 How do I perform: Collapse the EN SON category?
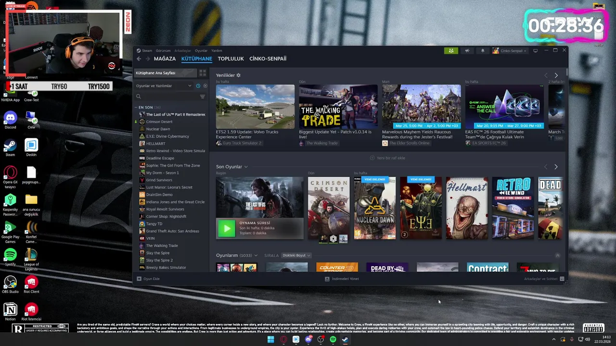[136, 108]
